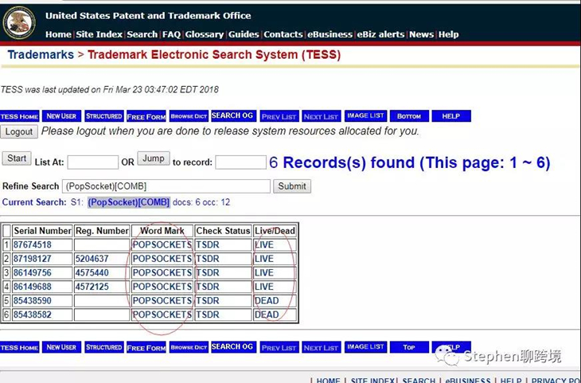Open eBusiness in header navigation

click(329, 34)
